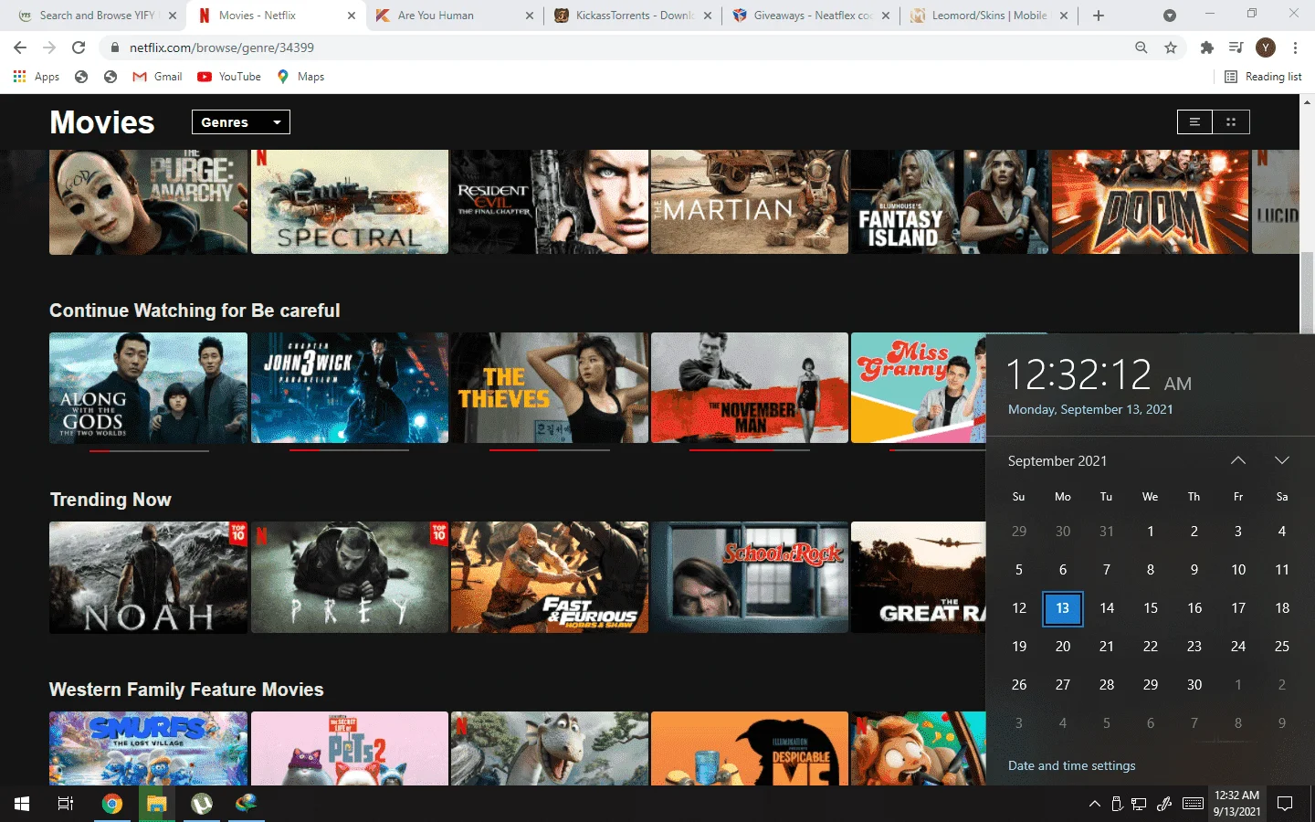The image size is (1315, 822).
Task: Resume The Thieves movie
Action: point(550,388)
